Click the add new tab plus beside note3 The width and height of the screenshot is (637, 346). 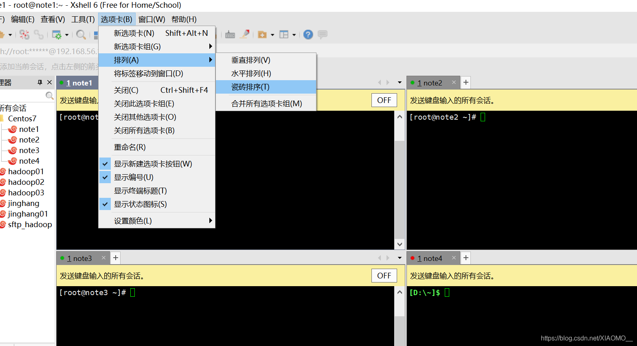point(116,258)
